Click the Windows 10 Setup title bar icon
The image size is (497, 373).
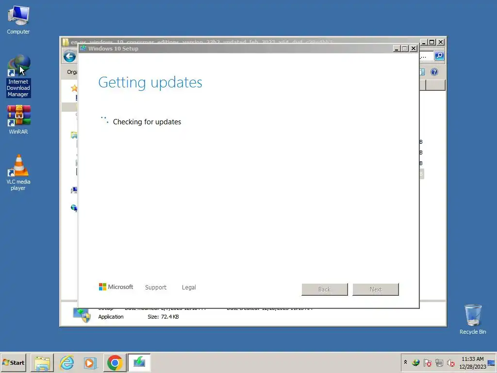pos(83,48)
